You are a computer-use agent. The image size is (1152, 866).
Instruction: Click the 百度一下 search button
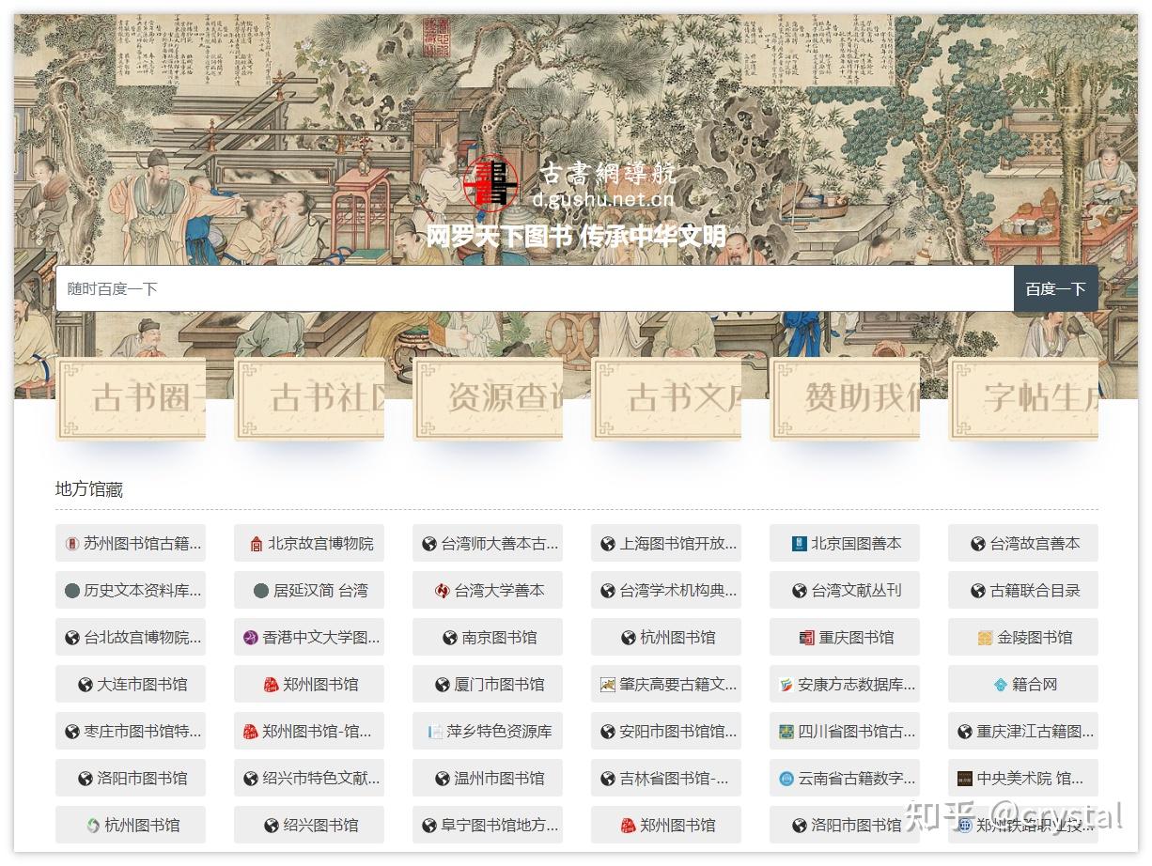[1056, 289]
